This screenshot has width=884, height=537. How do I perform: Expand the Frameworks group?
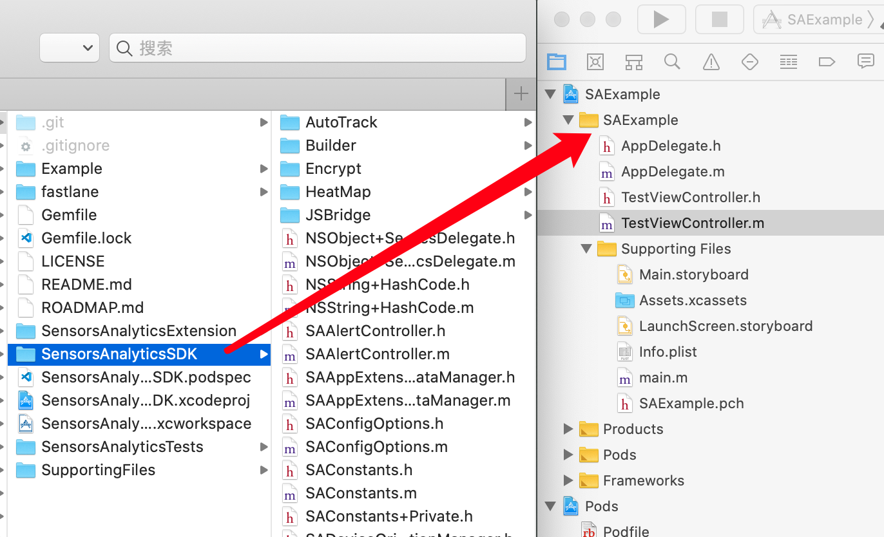click(568, 480)
